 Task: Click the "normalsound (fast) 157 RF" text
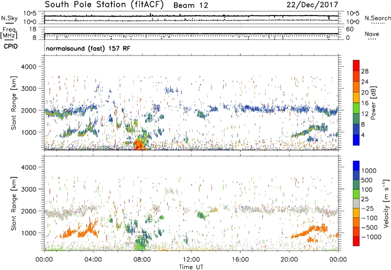(x=88, y=48)
